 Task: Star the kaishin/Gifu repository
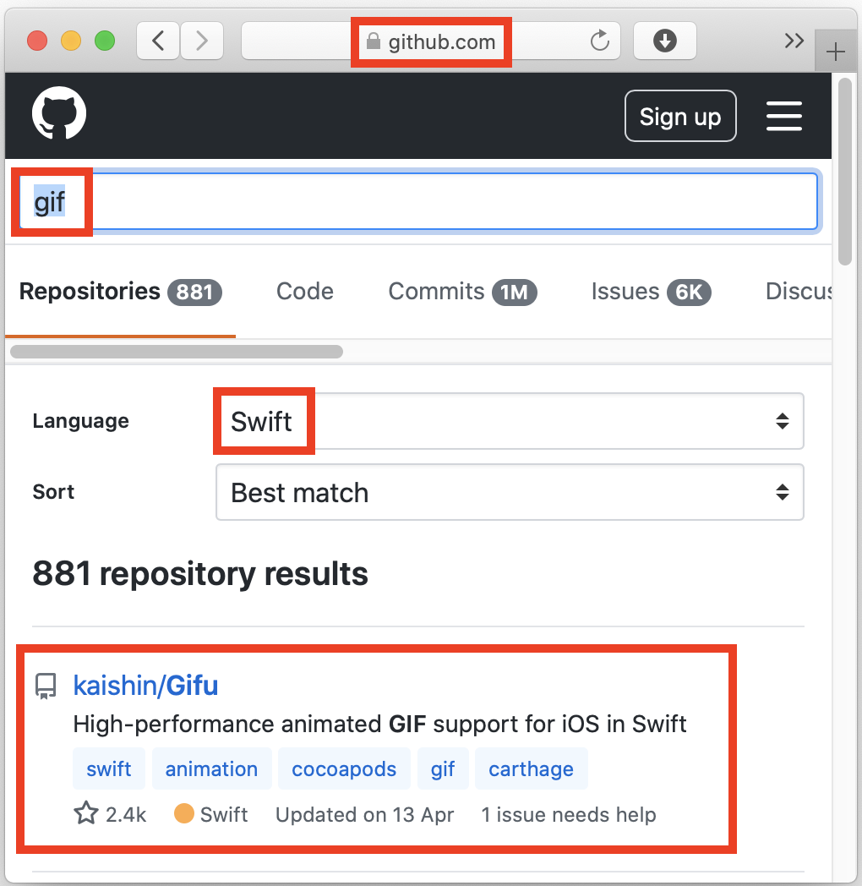point(86,813)
